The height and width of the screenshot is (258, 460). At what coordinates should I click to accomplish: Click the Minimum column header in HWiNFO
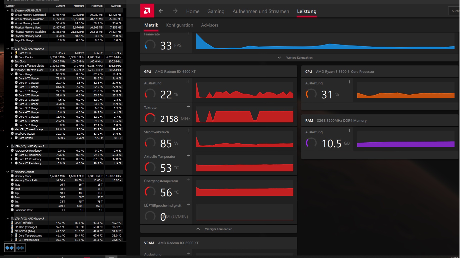pos(76,6)
